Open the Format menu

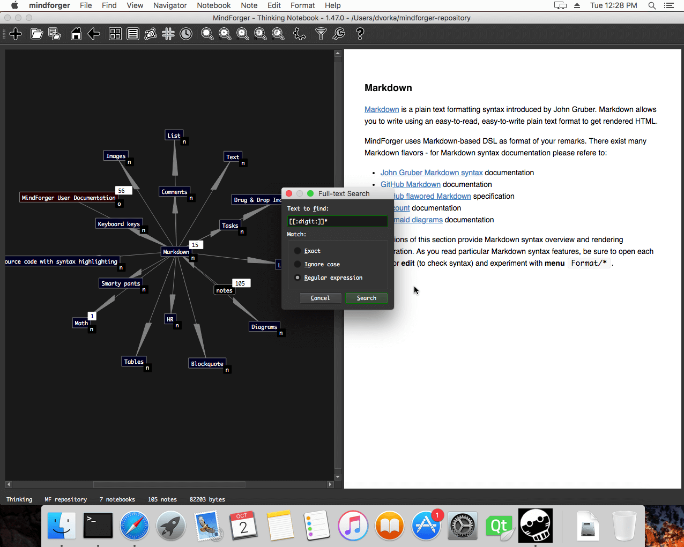[x=302, y=5]
